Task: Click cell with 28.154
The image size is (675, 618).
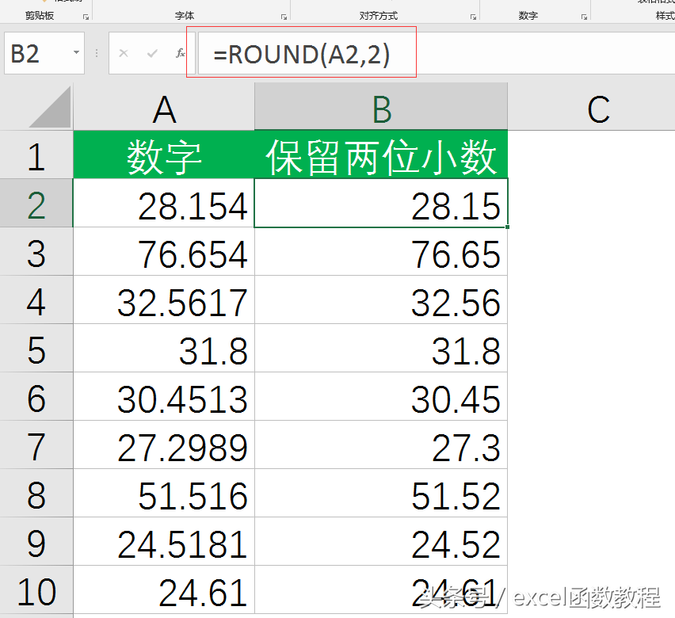Action: (164, 203)
